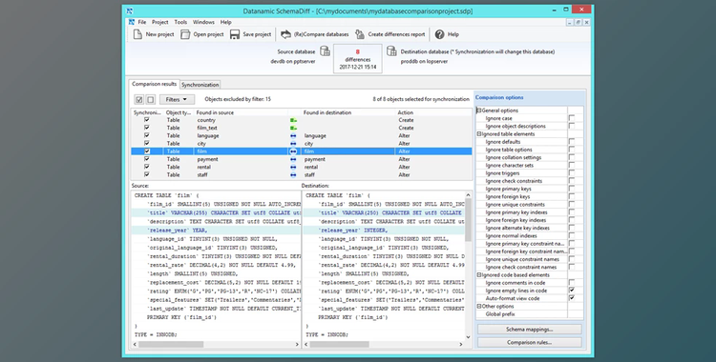Viewport: 716px width, 362px height.
Task: Click the green create icon in film_text row
Action: point(294,128)
